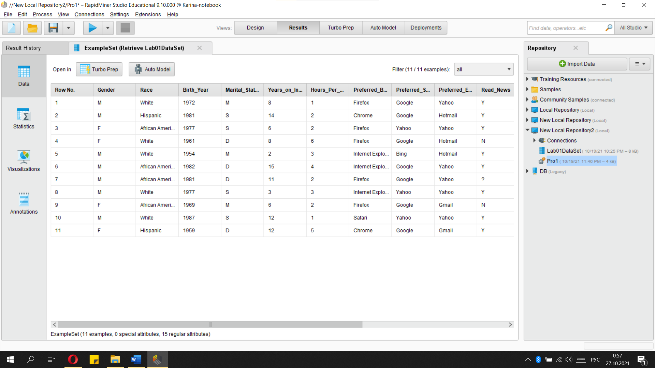Open run options dropdown arrow
The height and width of the screenshot is (368, 655).
pos(108,28)
